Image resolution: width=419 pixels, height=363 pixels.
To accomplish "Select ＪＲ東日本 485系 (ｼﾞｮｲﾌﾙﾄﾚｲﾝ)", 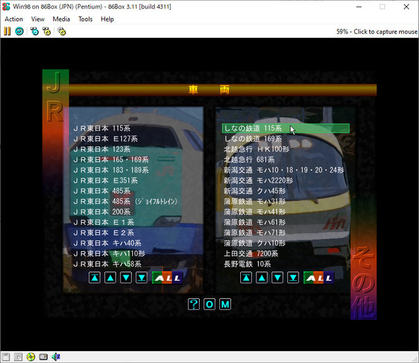I will (125, 201).
